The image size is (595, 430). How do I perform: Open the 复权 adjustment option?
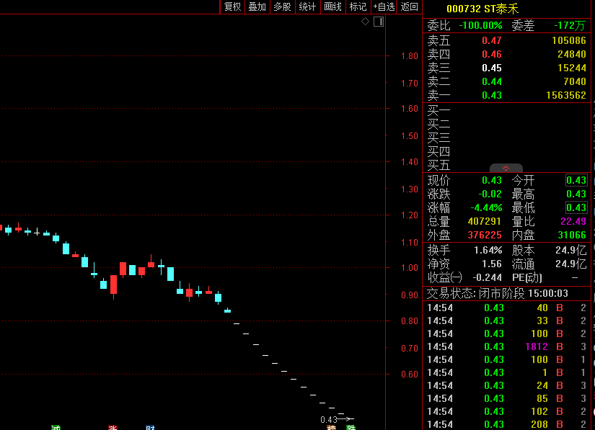(x=232, y=6)
